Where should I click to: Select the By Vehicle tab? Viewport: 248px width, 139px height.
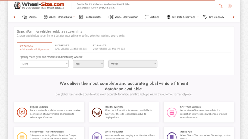(x=34, y=47)
